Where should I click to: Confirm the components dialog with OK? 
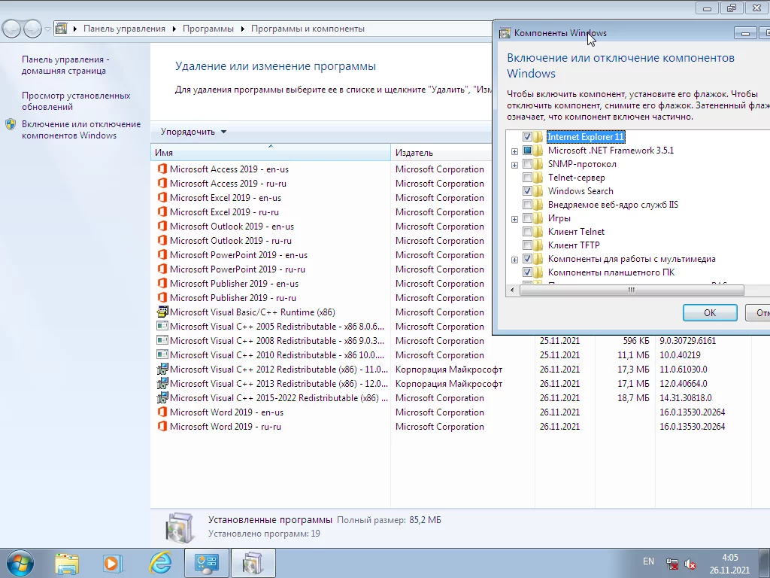click(710, 312)
